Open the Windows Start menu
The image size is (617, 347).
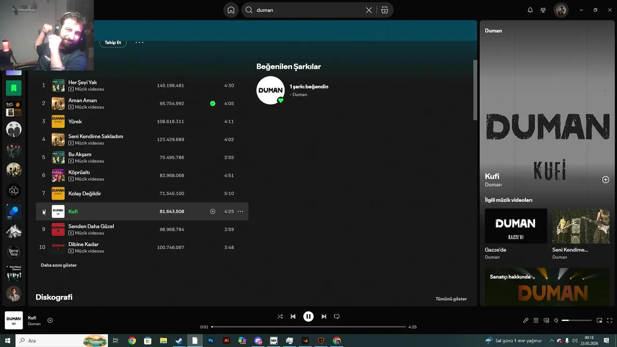point(8,341)
